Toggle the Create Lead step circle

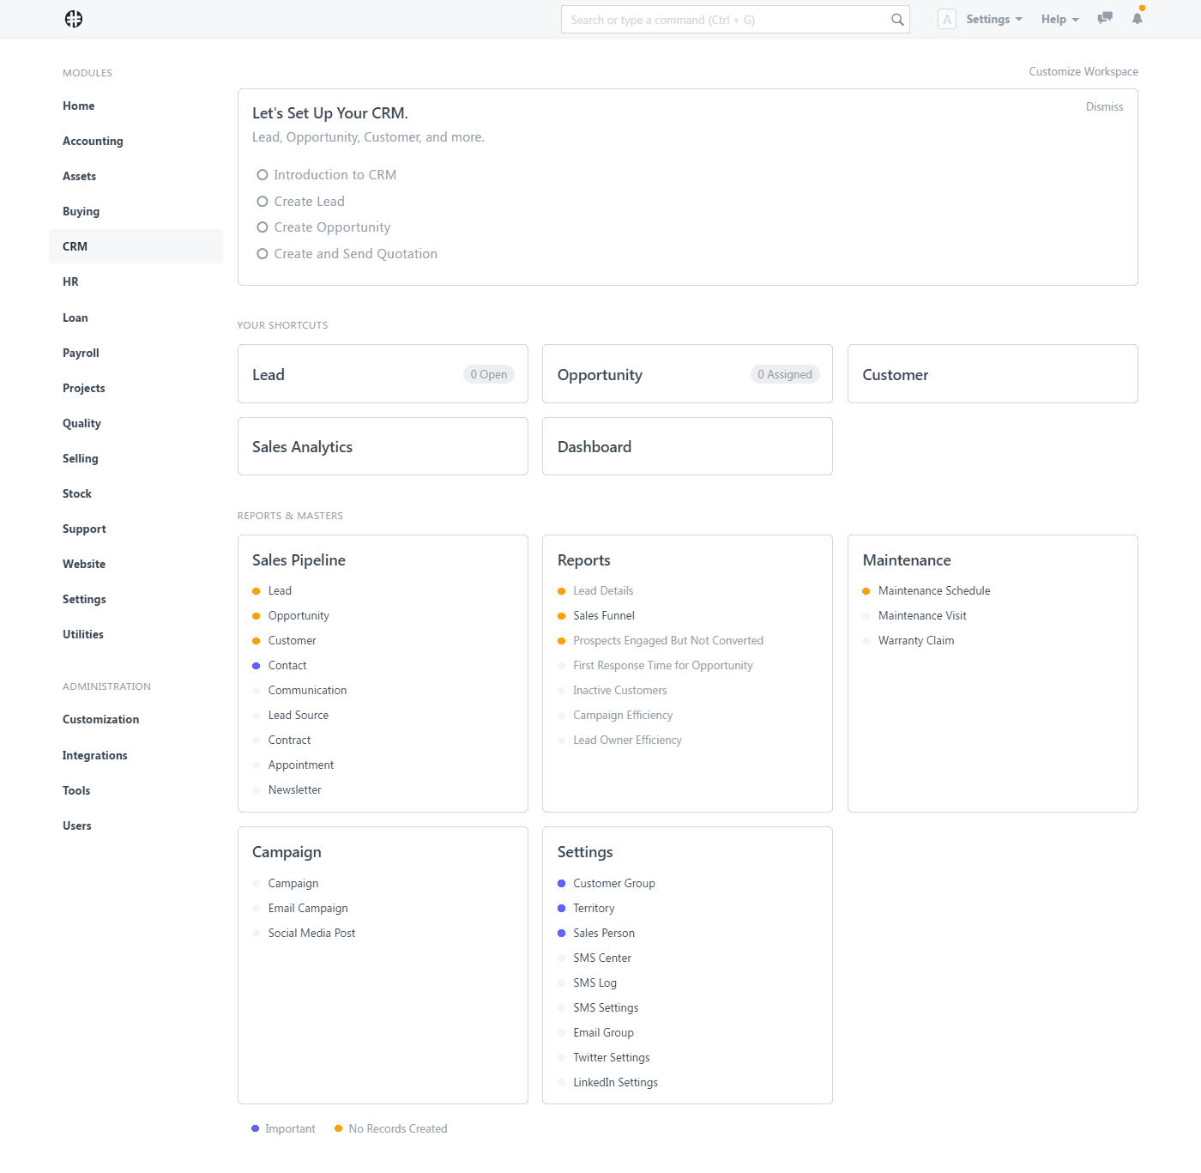[263, 202]
